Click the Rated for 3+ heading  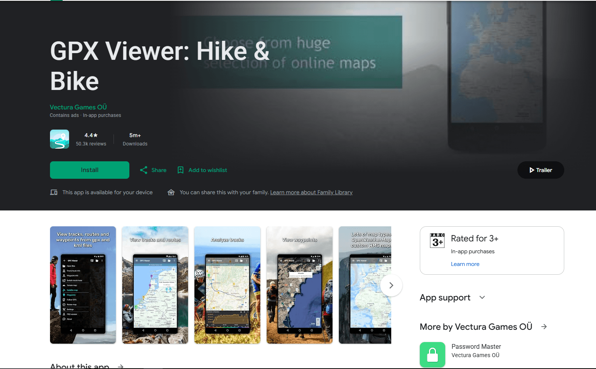click(475, 238)
